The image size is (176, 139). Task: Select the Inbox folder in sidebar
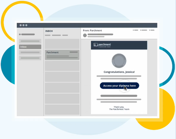[30, 47]
